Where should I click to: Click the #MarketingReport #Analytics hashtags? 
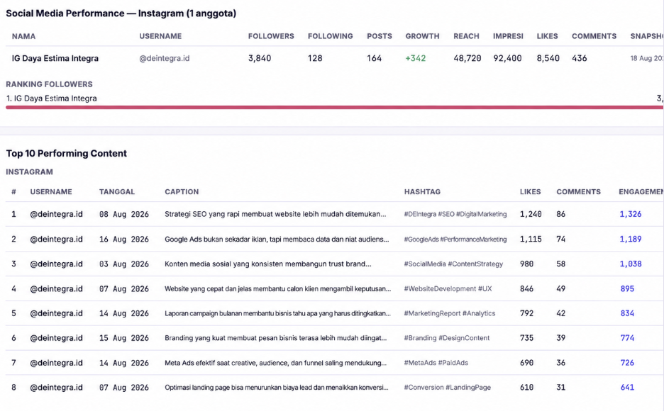tap(450, 313)
